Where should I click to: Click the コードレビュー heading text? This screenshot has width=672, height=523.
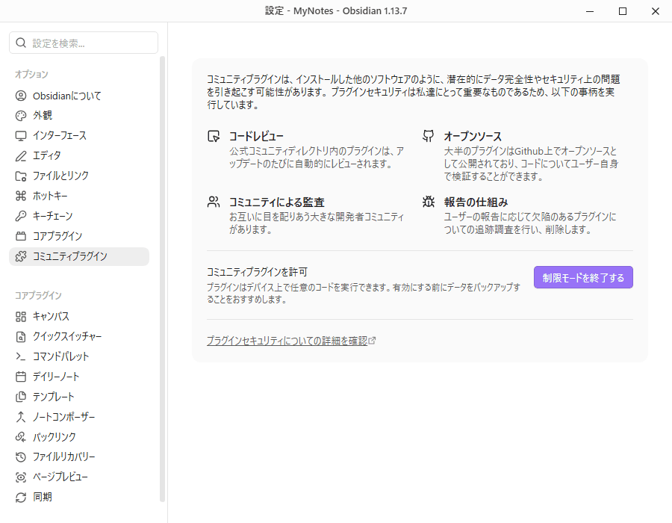[x=256, y=136]
